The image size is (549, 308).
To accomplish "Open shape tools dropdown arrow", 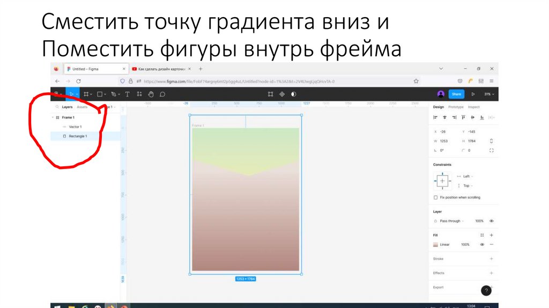I will [x=105, y=94].
